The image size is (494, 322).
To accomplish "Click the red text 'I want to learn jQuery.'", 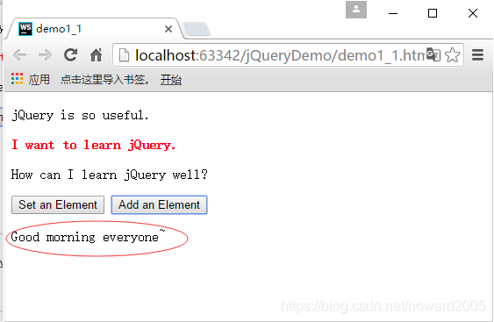I will (x=94, y=146).
